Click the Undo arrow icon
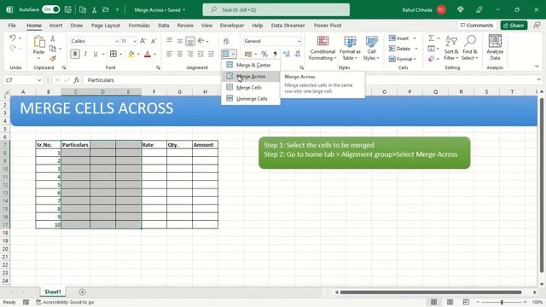This screenshot has width=546, height=307. [13, 38]
